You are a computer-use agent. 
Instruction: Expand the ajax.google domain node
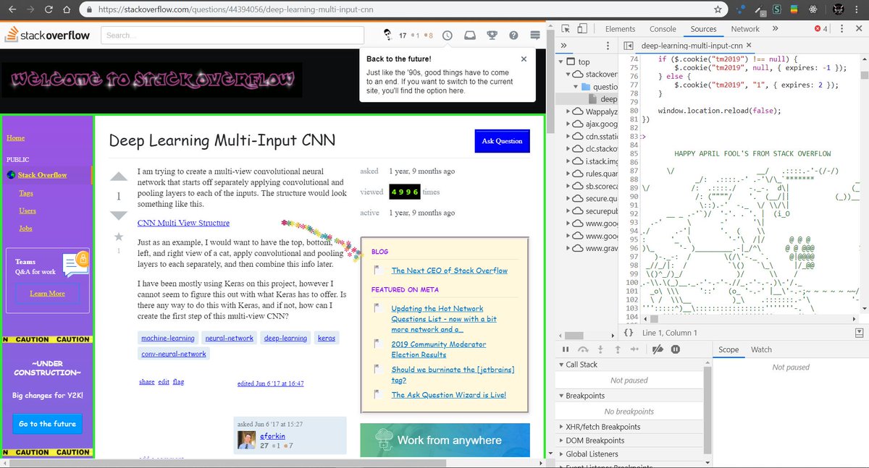tap(568, 124)
